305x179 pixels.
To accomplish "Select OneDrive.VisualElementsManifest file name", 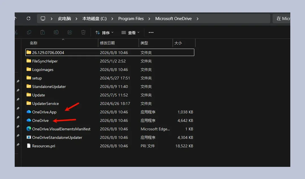I will (x=61, y=129).
